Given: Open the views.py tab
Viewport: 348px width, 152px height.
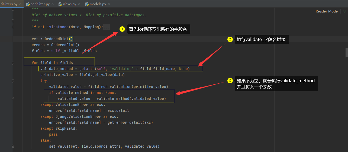Looking at the screenshot, I should coord(70,4).
